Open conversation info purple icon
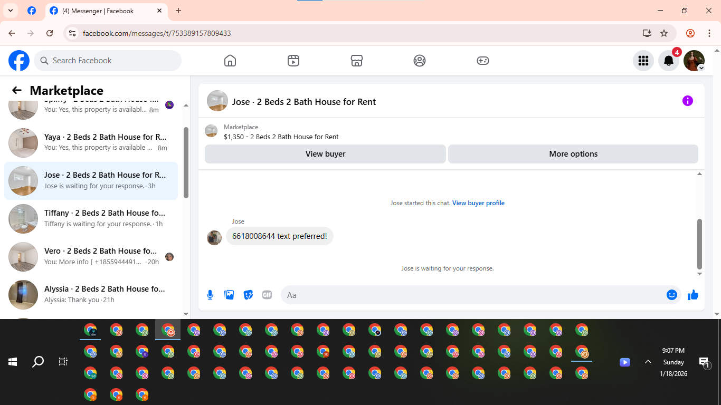 coord(688,101)
